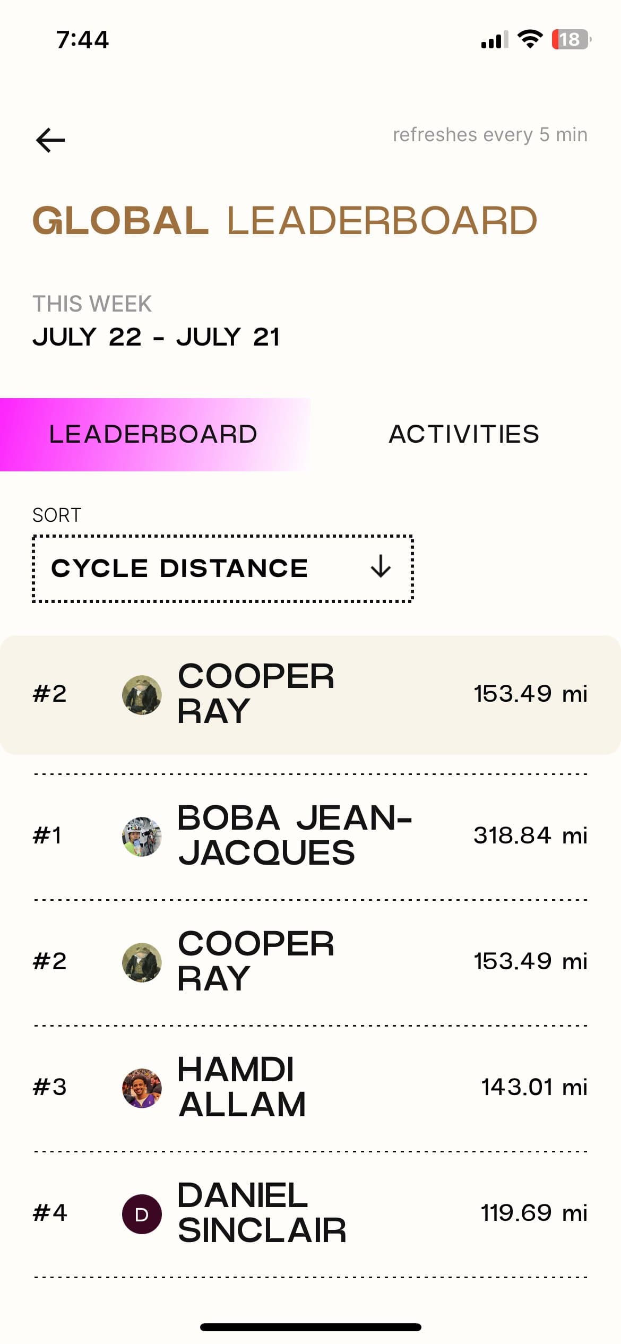Tap the Global Leaderboard heading
Viewport: 621px width, 1344px height.
click(285, 221)
